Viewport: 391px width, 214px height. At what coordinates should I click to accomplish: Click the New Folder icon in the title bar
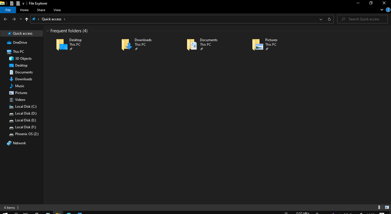click(x=18, y=3)
